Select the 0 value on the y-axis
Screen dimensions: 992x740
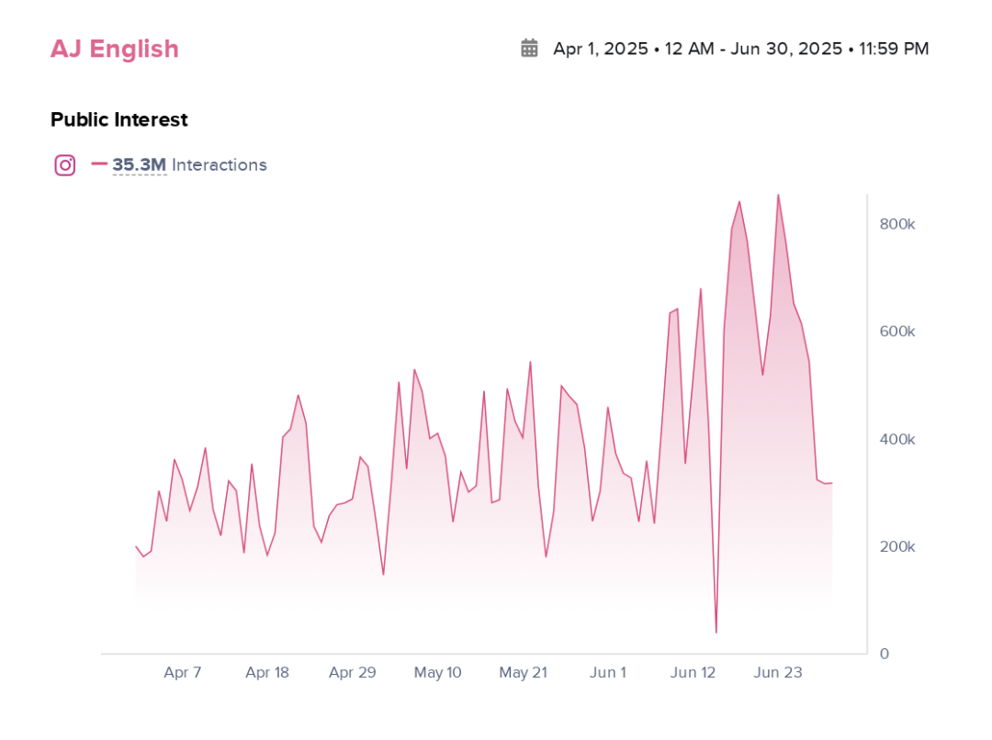[x=885, y=654]
